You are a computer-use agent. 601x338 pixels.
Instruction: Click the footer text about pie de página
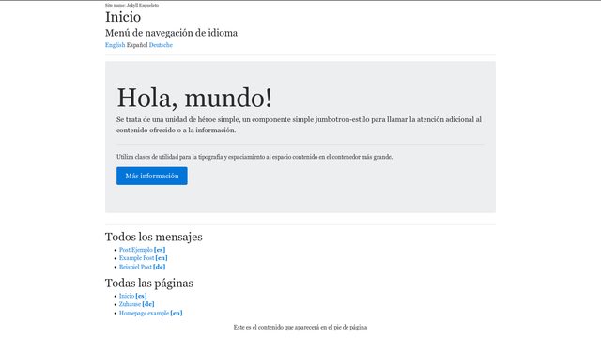coord(300,328)
